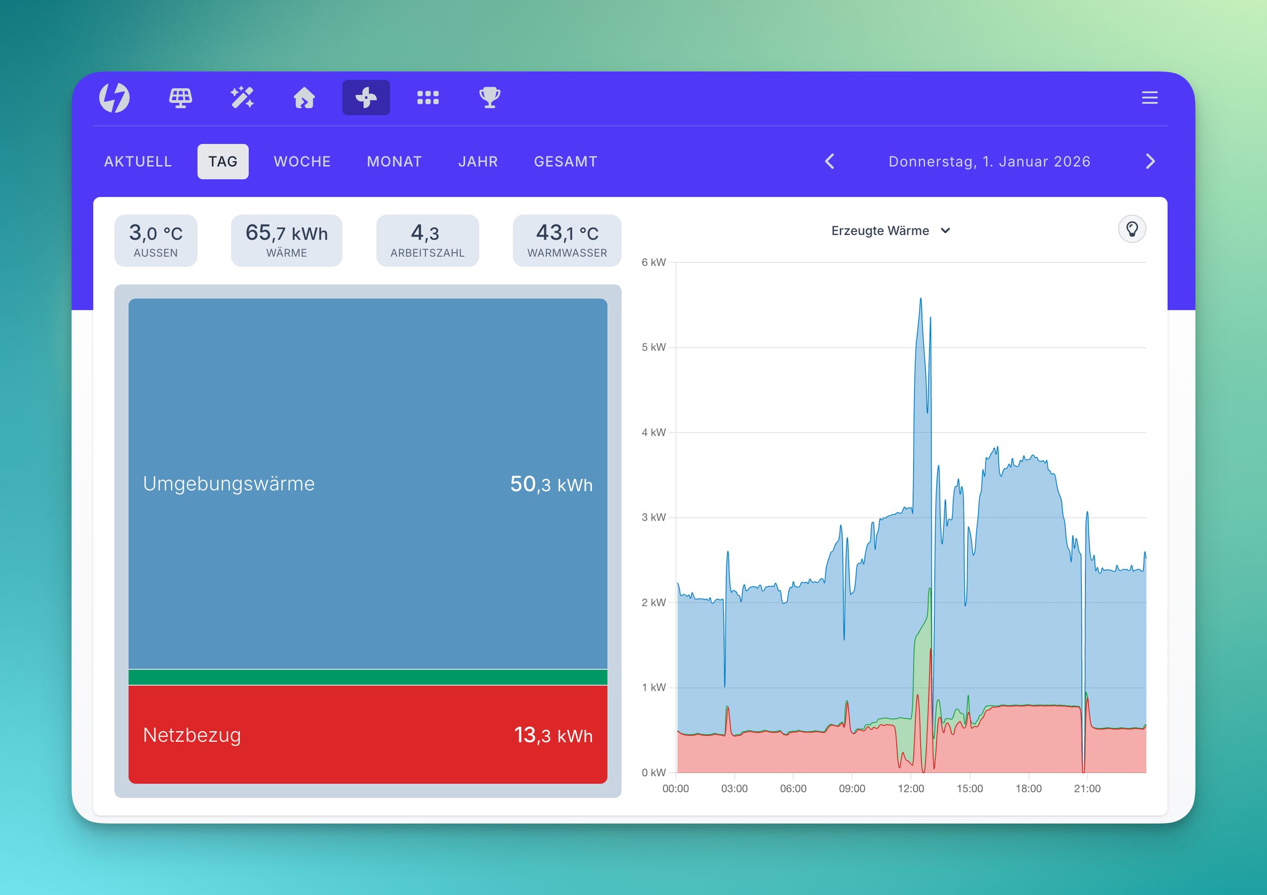Image resolution: width=1267 pixels, height=895 pixels.
Task: Go to the house icon page
Action: (304, 98)
